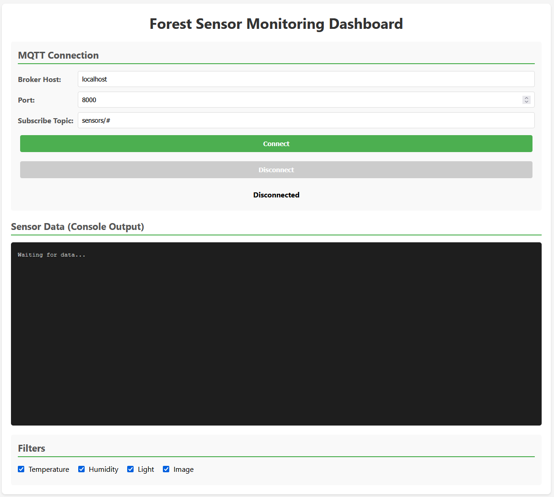Uncheck the Temperature filter
The height and width of the screenshot is (497, 554).
coord(21,469)
